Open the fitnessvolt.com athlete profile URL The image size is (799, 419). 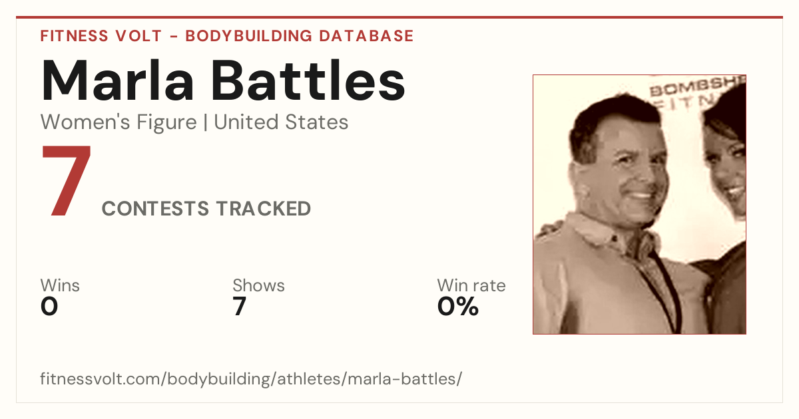pyautogui.click(x=251, y=379)
